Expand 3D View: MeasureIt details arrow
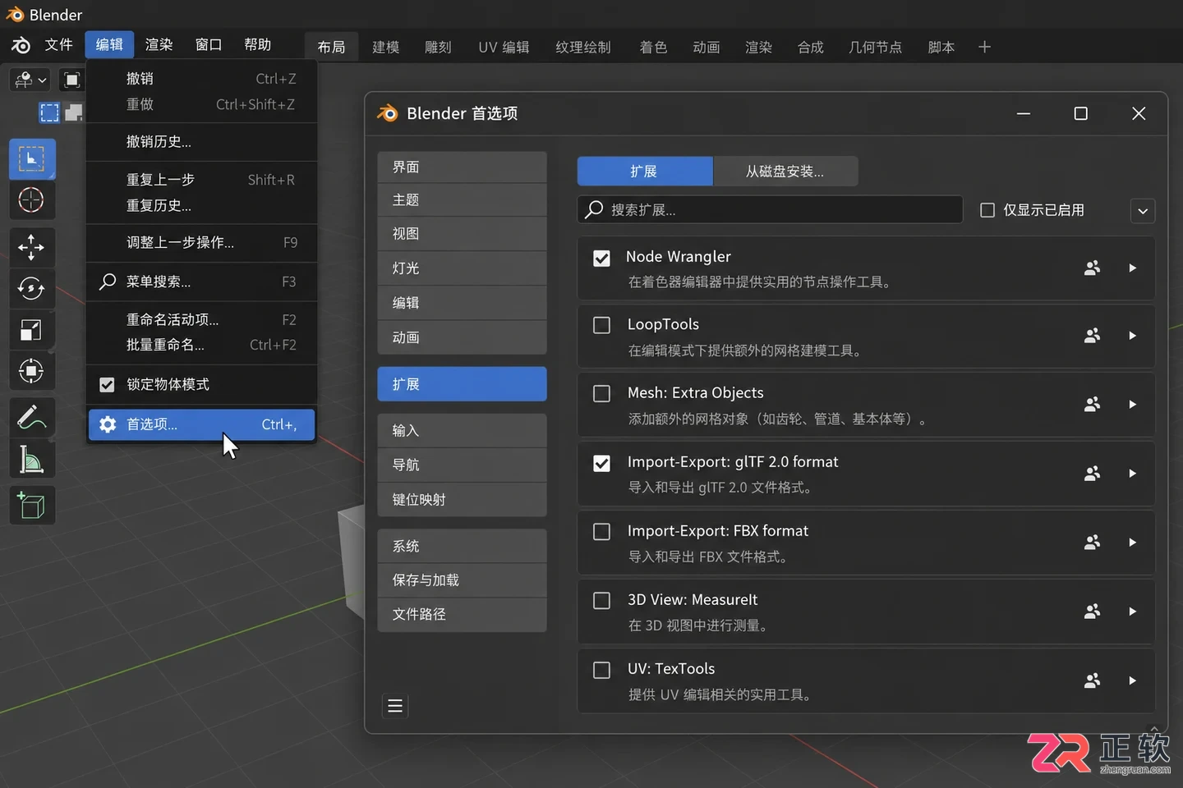 pyautogui.click(x=1133, y=612)
